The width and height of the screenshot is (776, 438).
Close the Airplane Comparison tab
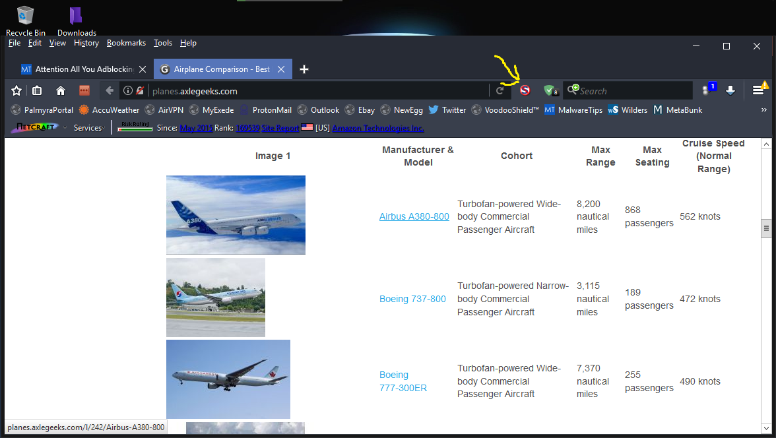click(281, 69)
